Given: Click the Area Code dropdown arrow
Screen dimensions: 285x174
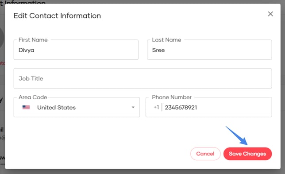Looking at the screenshot, I should [133, 107].
